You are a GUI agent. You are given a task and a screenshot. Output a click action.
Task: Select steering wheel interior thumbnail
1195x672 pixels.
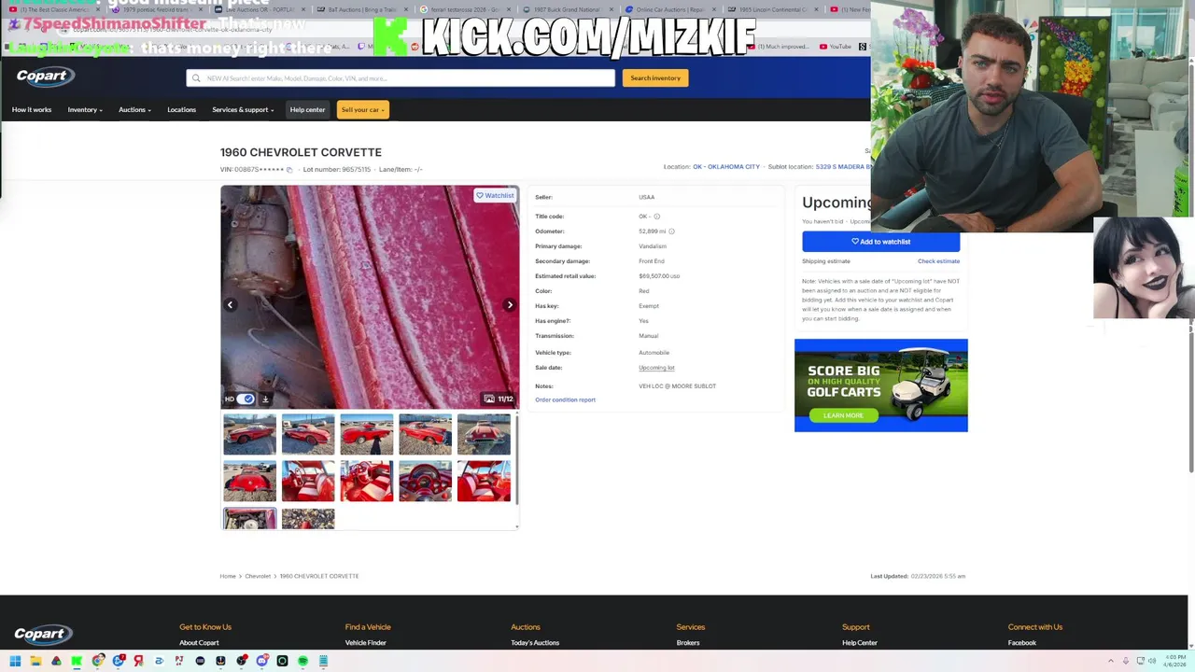pos(425,482)
